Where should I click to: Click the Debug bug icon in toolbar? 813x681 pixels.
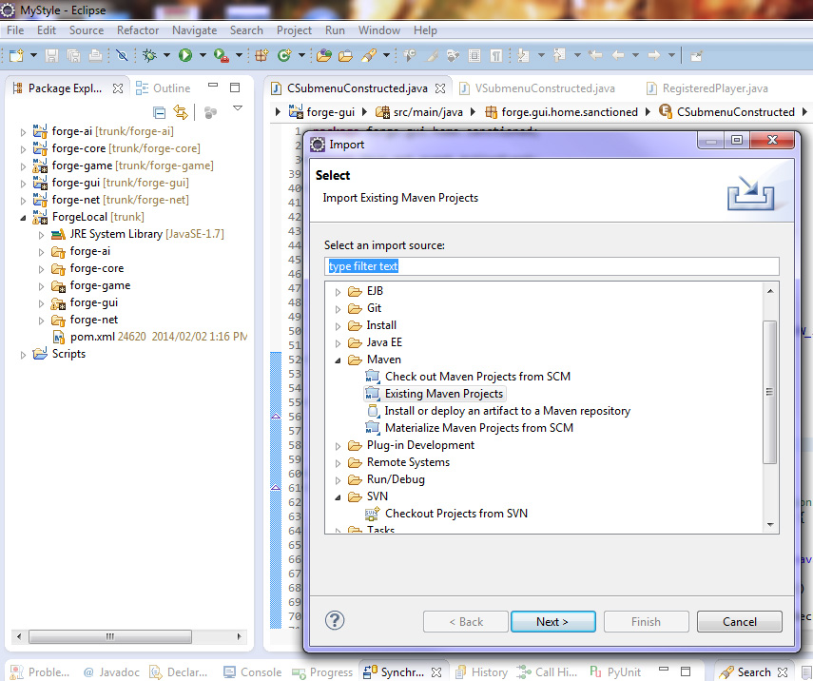(x=150, y=55)
